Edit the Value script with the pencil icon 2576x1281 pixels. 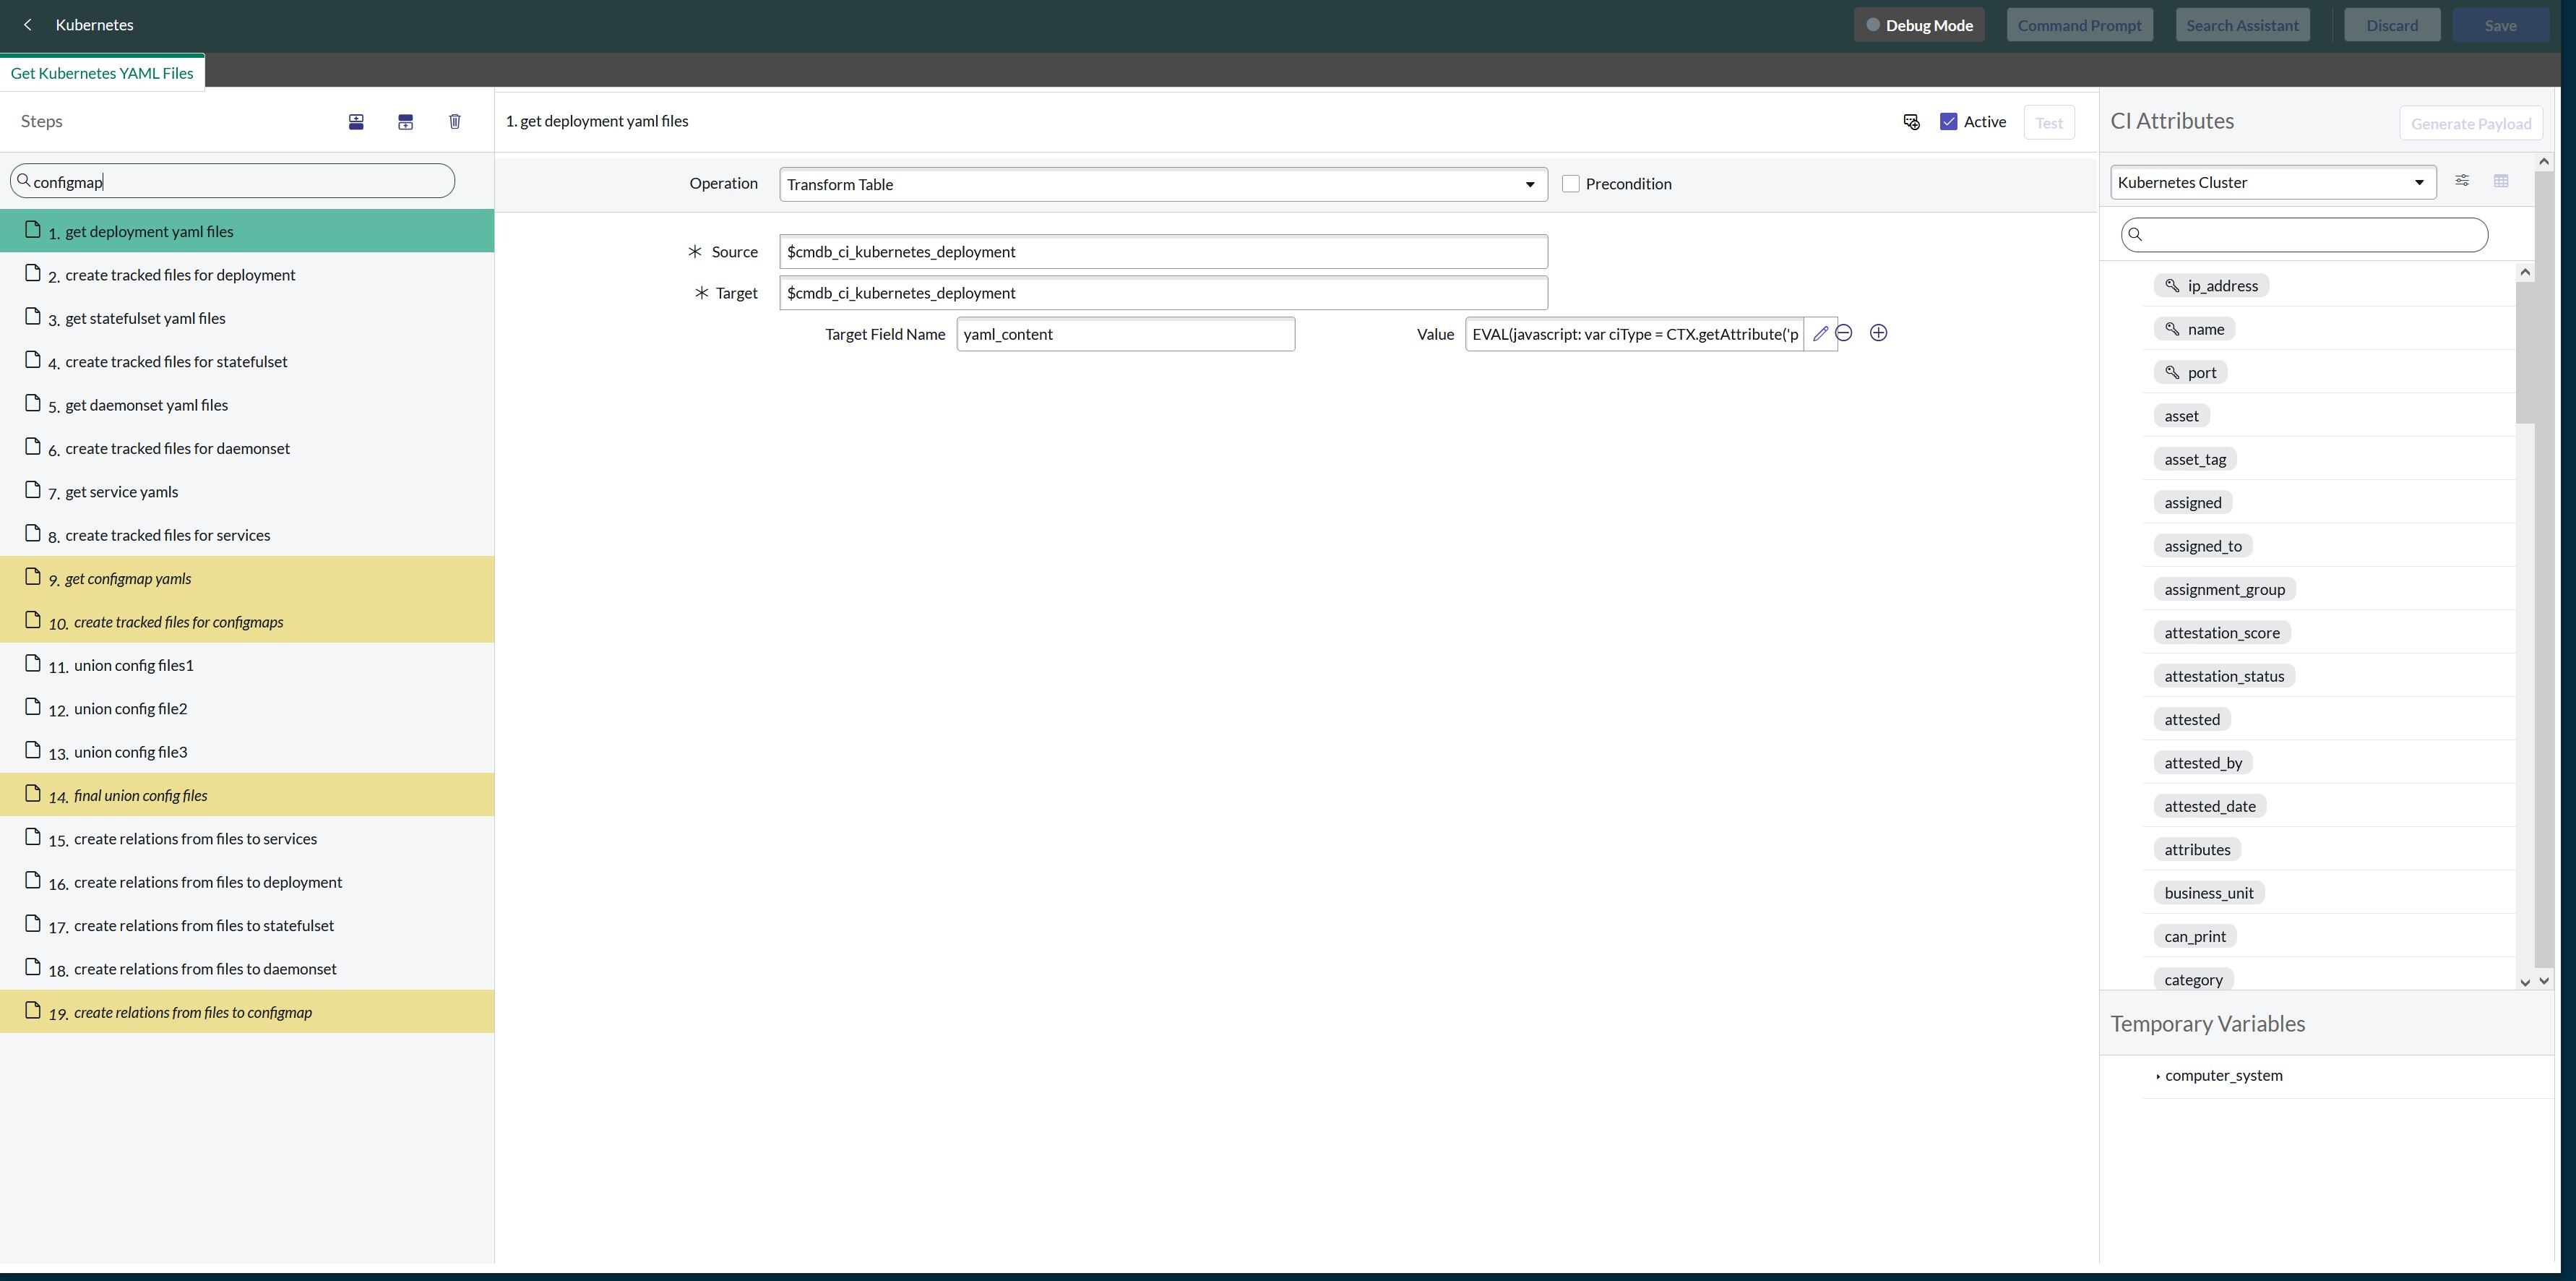tap(1820, 334)
